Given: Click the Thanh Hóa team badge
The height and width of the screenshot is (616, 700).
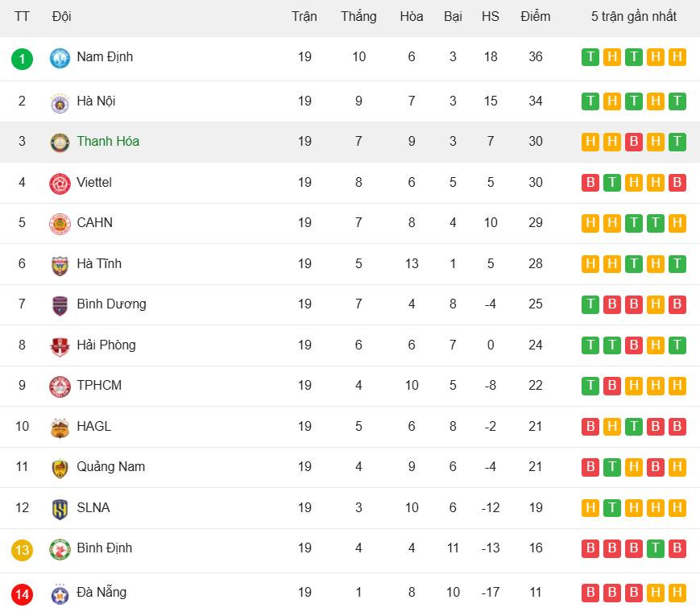Looking at the screenshot, I should [60, 143].
